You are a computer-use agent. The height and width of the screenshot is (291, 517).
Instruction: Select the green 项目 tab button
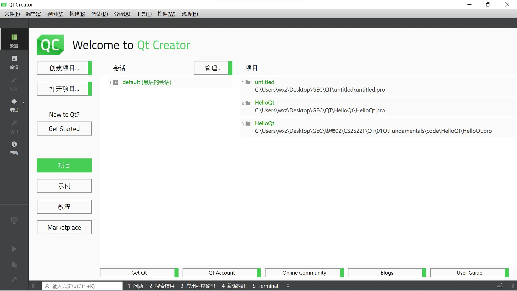(64, 165)
